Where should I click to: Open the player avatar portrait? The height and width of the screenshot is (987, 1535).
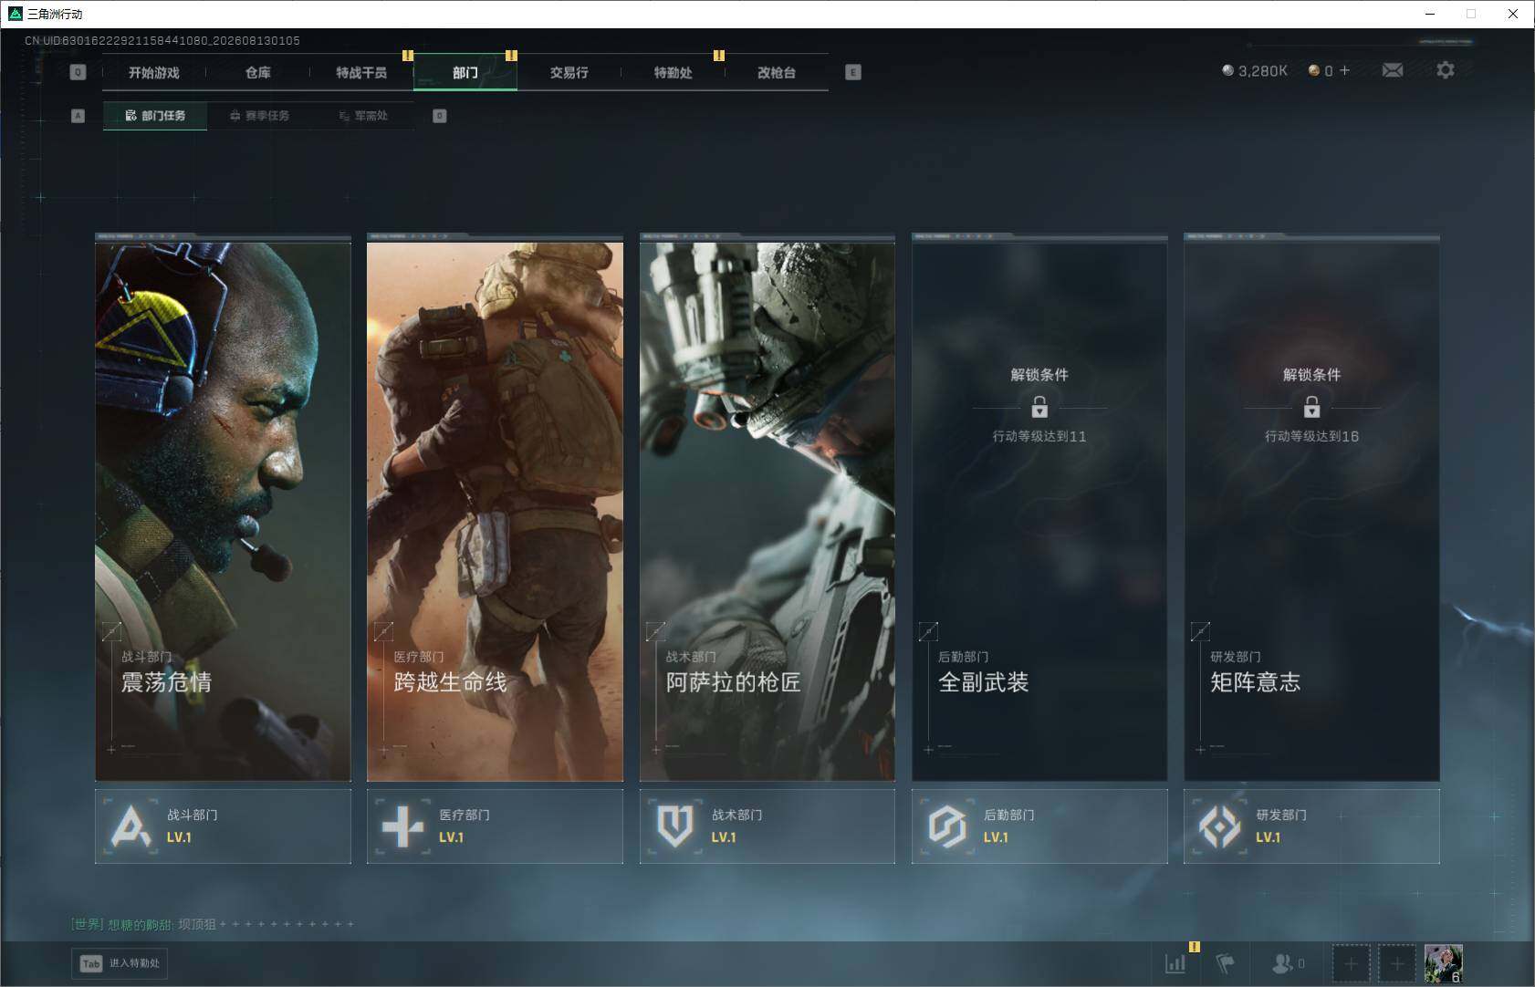(x=1444, y=963)
